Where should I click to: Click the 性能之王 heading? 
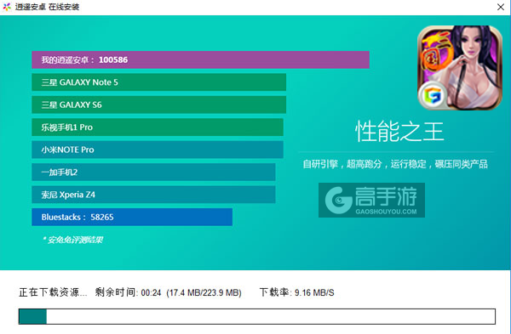coord(399,132)
